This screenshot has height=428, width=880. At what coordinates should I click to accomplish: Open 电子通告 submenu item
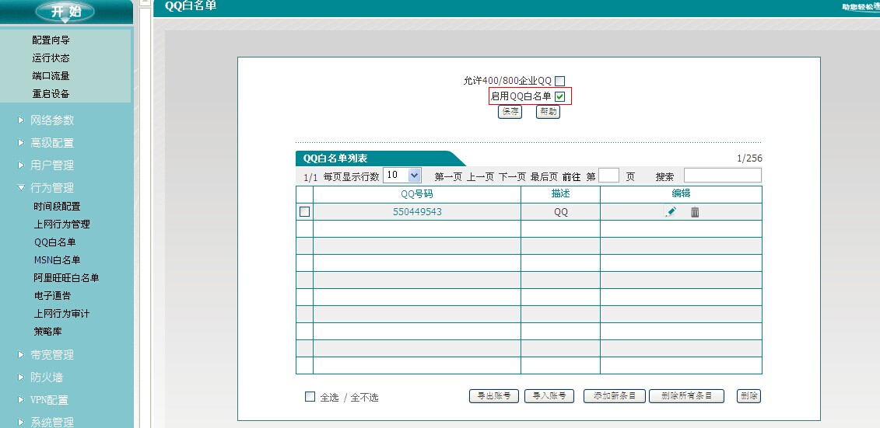point(52,296)
